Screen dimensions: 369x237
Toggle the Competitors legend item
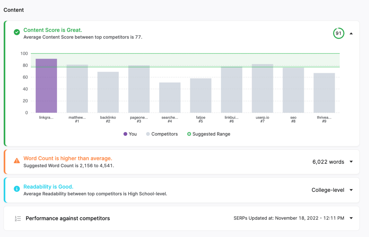162,134
